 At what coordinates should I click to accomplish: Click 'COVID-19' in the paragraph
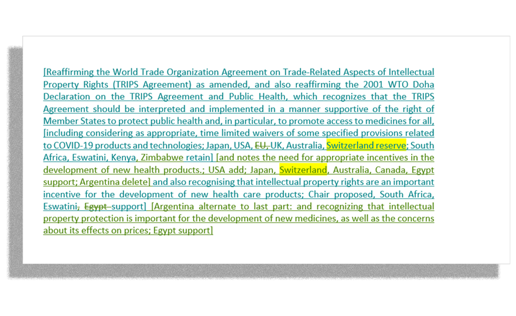[x=73, y=145]
